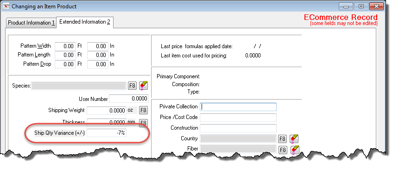Click 'Last item cost used for pricing:' label
The height and width of the screenshot is (169, 393).
(194, 56)
